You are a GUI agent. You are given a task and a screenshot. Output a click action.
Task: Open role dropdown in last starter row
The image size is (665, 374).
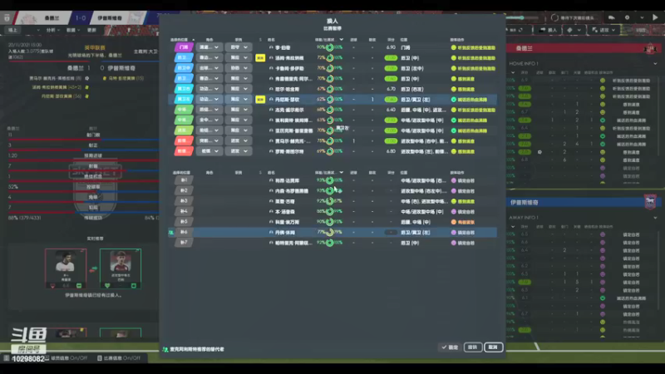pos(209,151)
